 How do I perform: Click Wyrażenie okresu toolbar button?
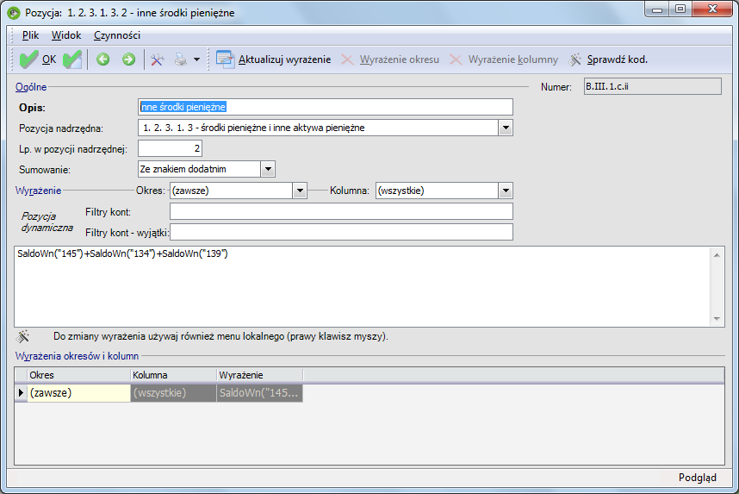tap(390, 59)
